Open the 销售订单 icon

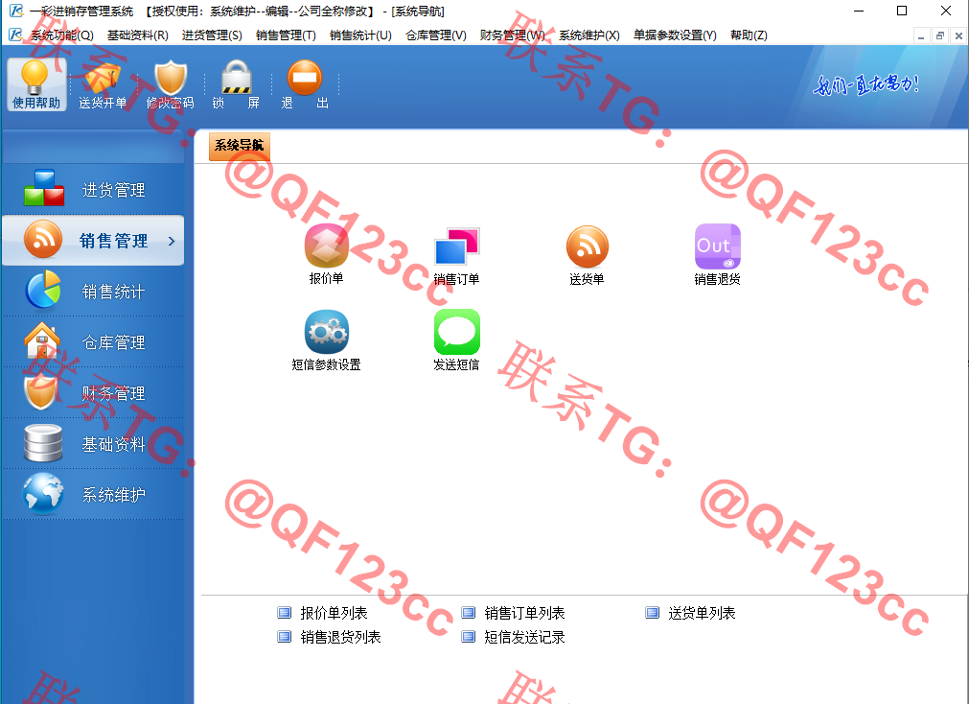pos(456,246)
